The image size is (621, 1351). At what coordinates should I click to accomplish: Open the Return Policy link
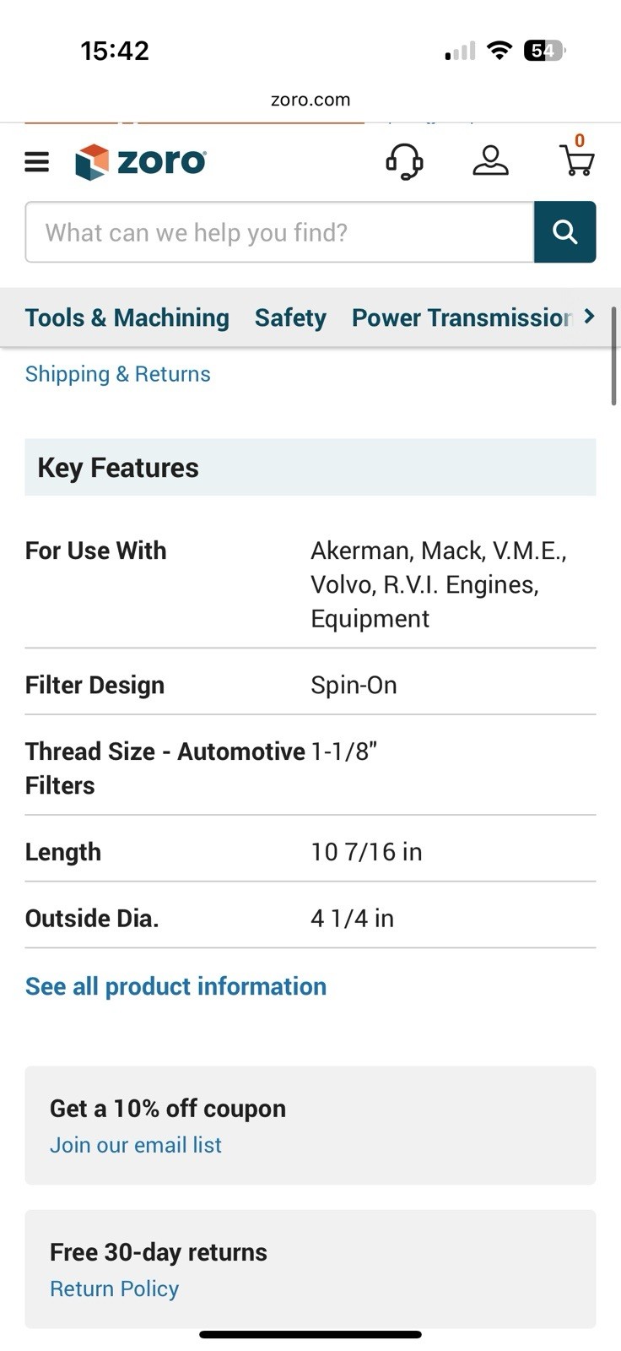click(x=115, y=1289)
